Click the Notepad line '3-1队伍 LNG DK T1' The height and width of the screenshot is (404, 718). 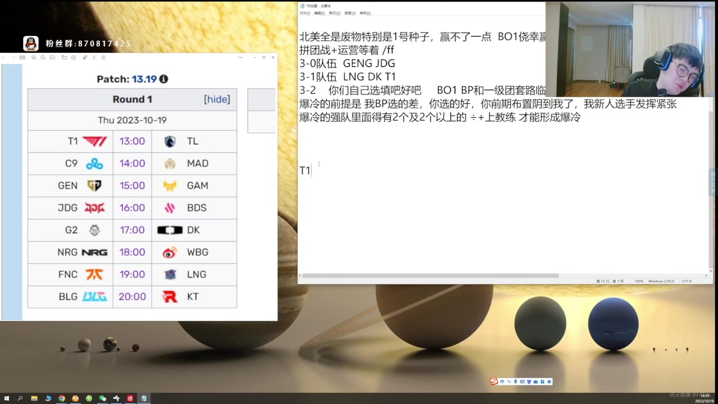click(x=348, y=77)
